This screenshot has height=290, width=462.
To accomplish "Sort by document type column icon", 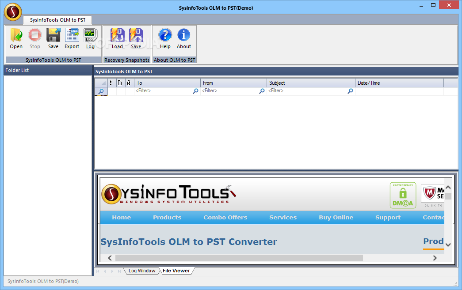I will coord(120,83).
